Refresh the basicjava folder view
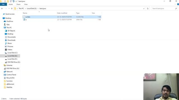 tap(148, 9)
